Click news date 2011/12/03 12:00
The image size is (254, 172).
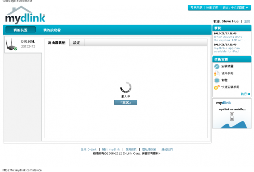[225, 33]
